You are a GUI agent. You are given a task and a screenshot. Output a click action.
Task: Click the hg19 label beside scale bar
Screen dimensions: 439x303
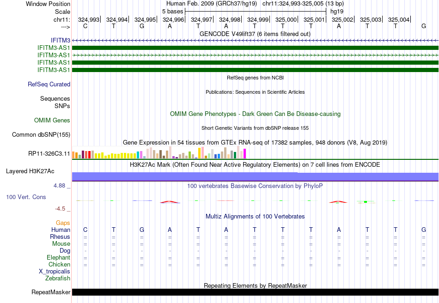tap(337, 12)
